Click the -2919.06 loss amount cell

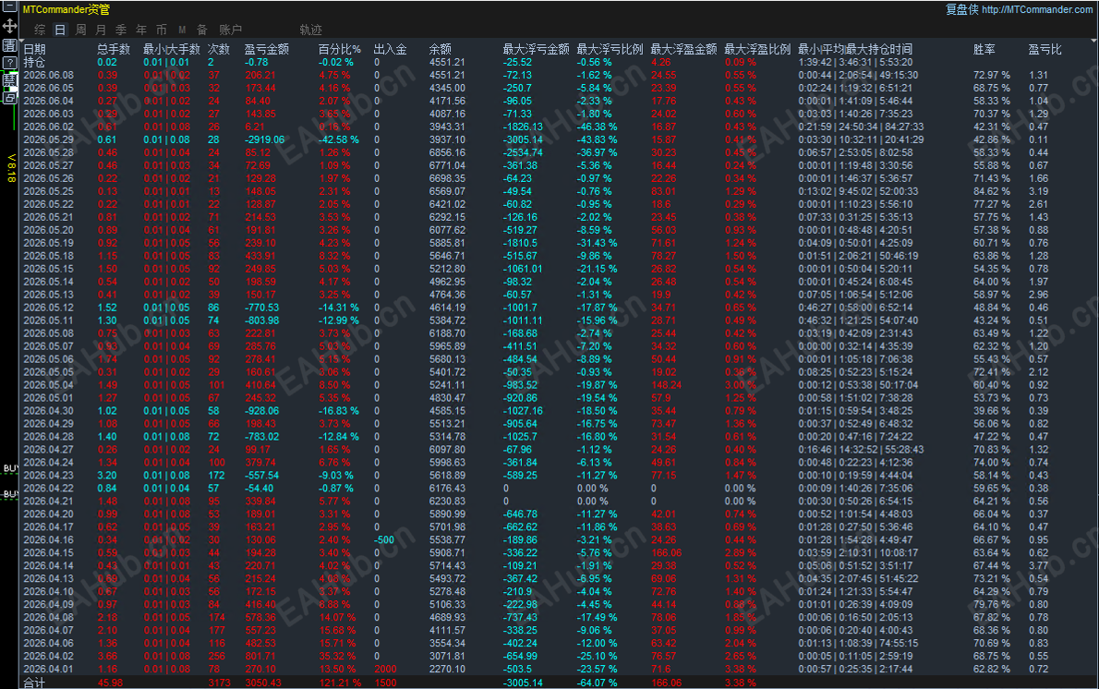(x=264, y=139)
